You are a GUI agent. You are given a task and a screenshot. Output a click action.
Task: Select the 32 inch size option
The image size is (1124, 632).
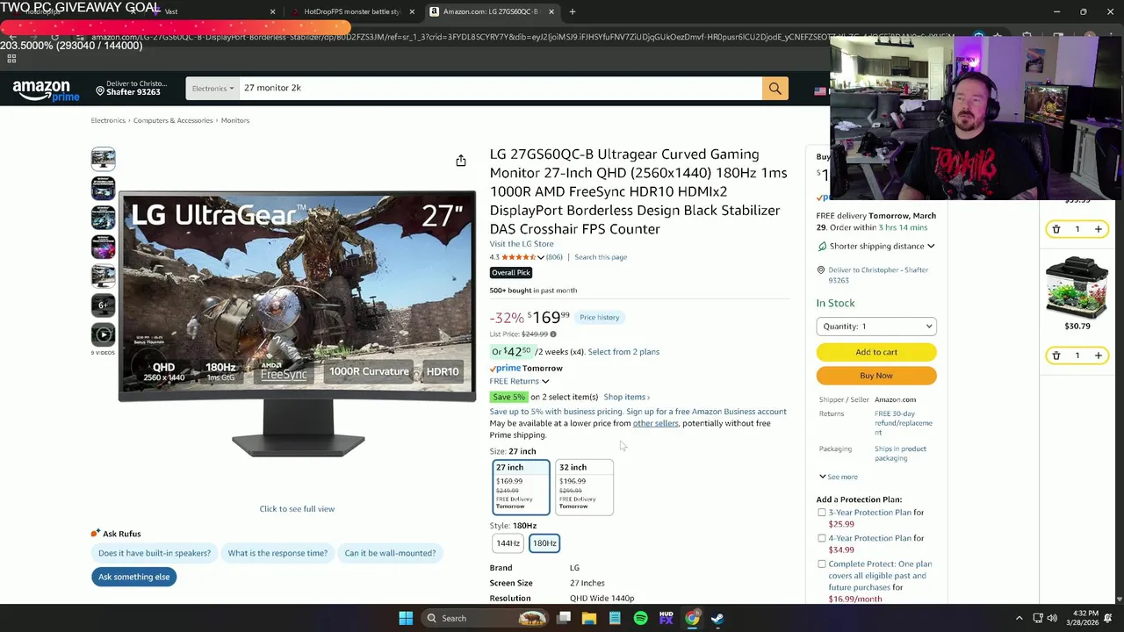coord(584,487)
